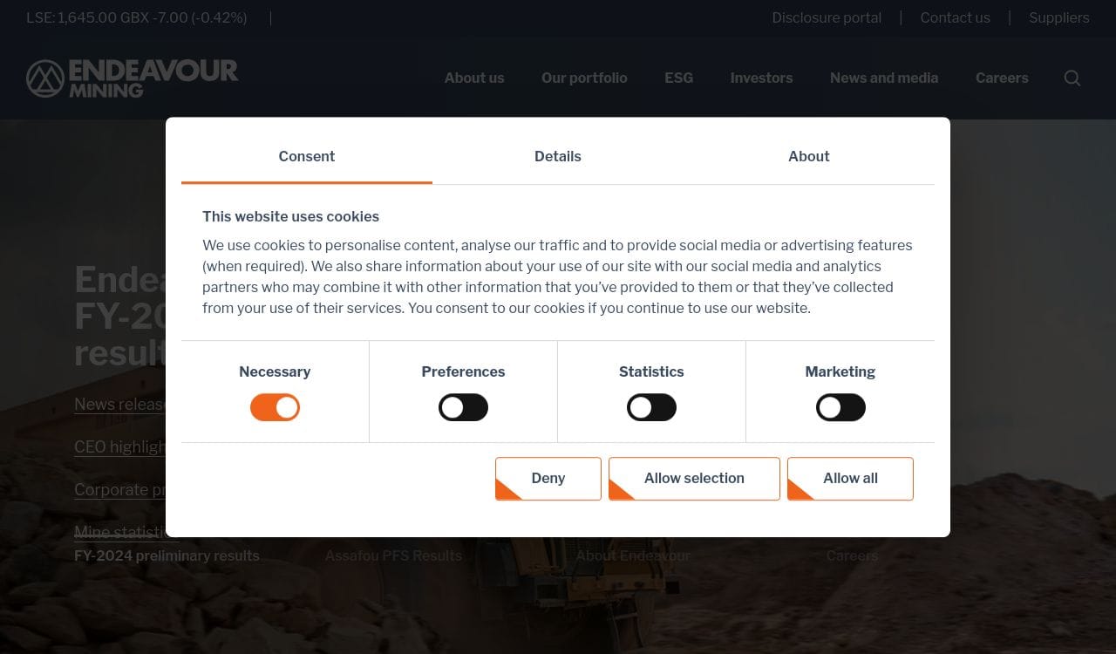This screenshot has width=1116, height=654.
Task: Click the Endeavour Mining logo
Action: pos(133,78)
